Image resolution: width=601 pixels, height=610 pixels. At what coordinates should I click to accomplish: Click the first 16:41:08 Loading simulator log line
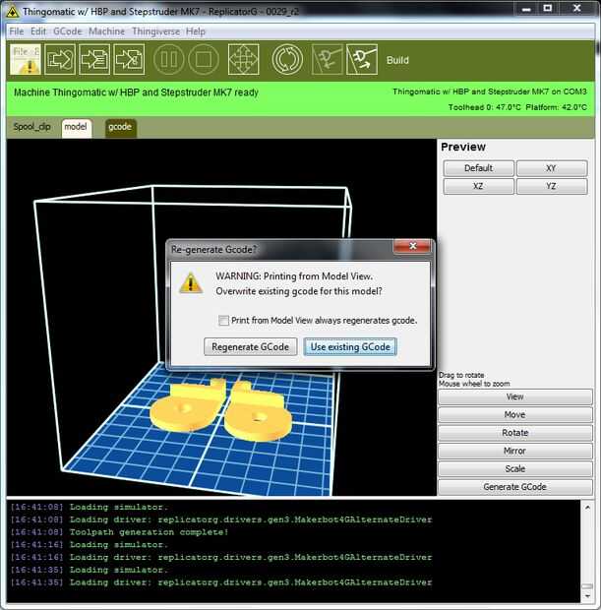click(90, 508)
